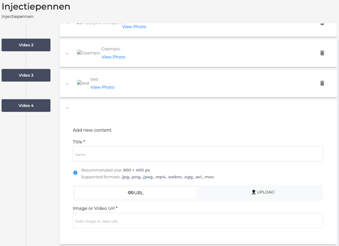The width and height of the screenshot is (339, 246).
Task: Focus the Title name input field
Action: pyautogui.click(x=198, y=154)
